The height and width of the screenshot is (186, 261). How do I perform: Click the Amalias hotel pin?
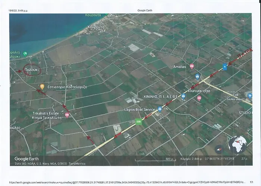(192, 67)
